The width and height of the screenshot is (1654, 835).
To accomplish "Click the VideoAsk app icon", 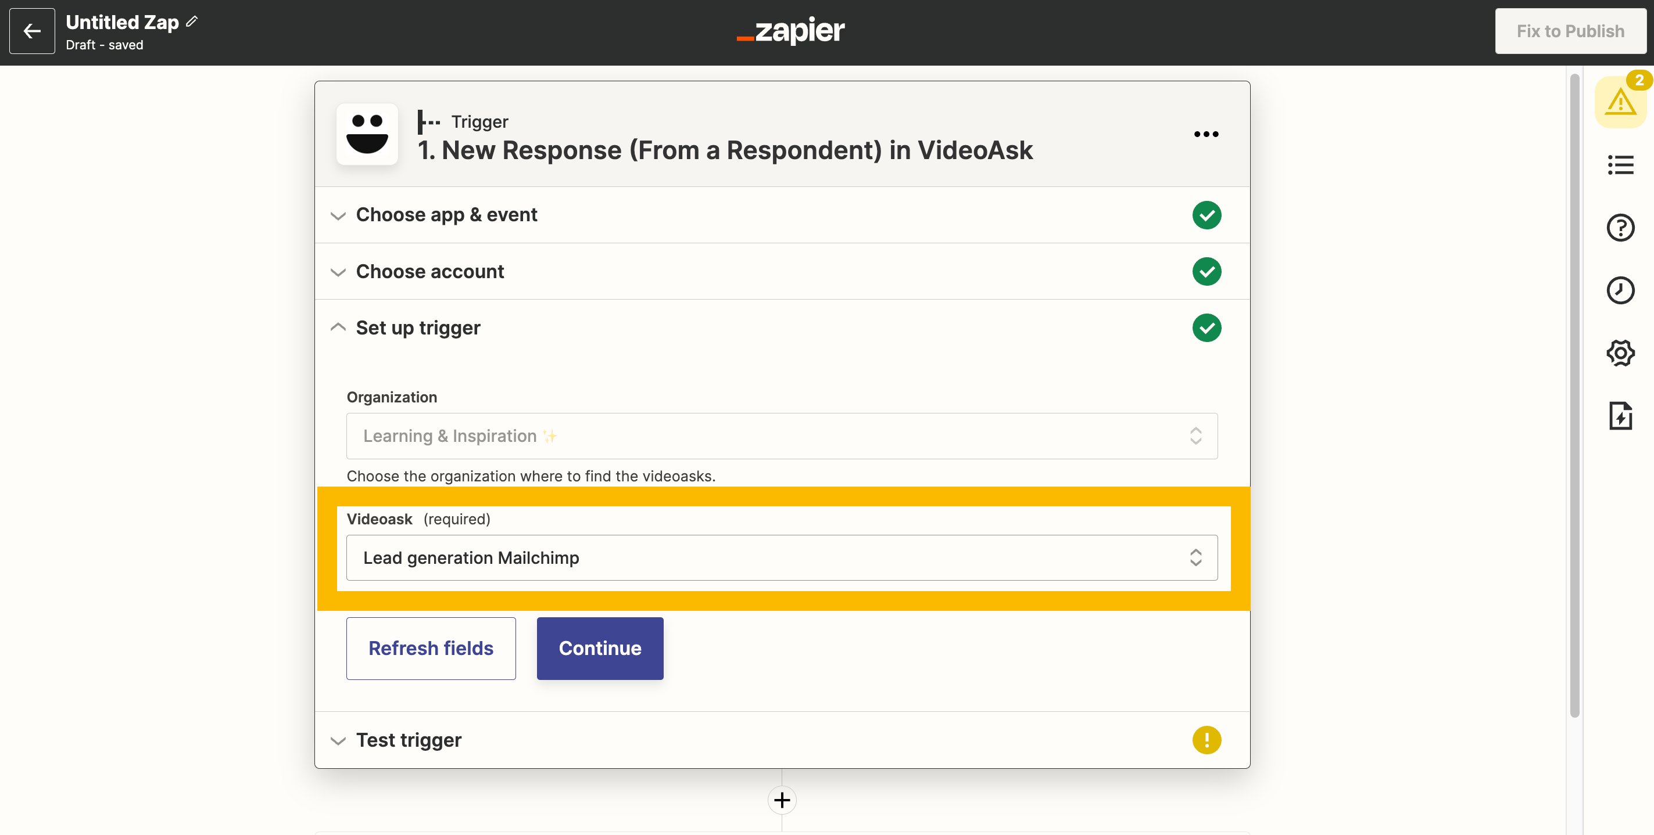I will click(367, 134).
